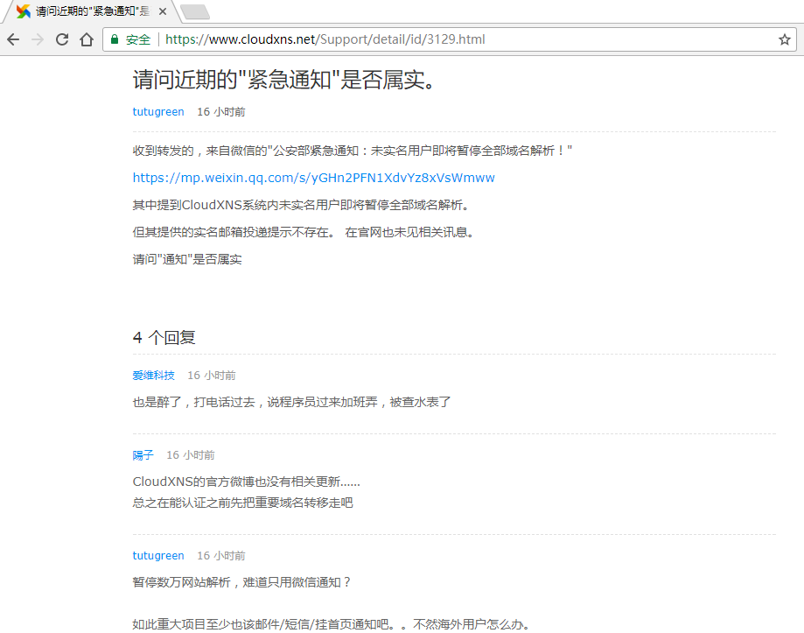Click the 4 个回复 heading
This screenshot has height=633, width=804.
(164, 338)
